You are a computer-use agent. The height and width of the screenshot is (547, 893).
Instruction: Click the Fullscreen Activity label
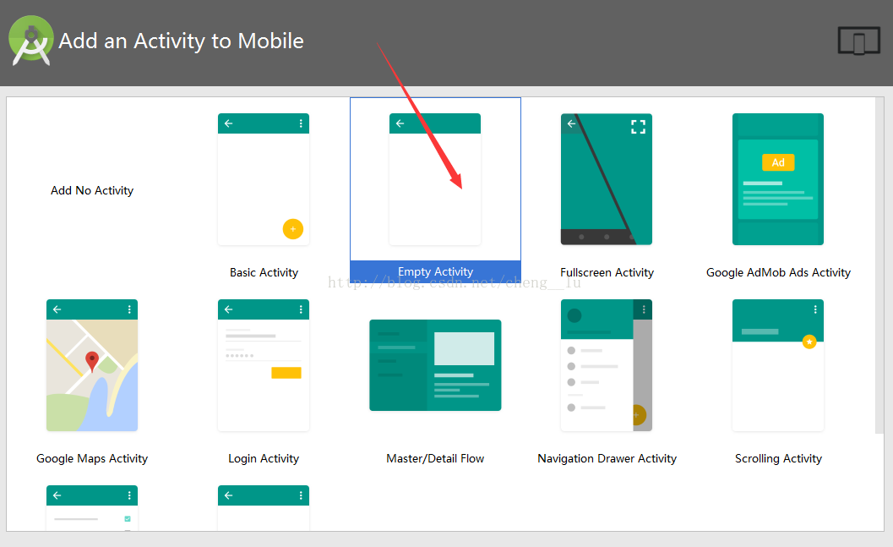(x=607, y=272)
